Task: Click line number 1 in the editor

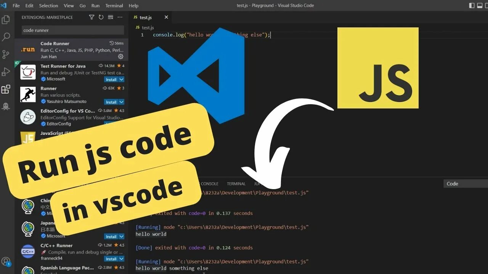Action: [x=142, y=35]
